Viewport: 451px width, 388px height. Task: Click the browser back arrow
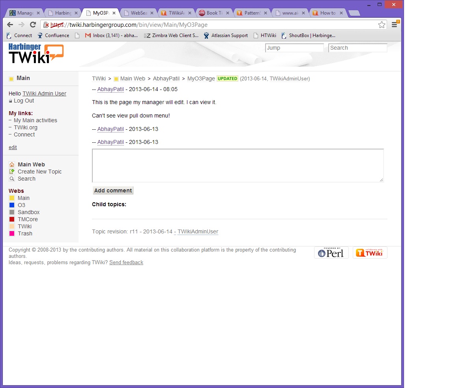10,25
